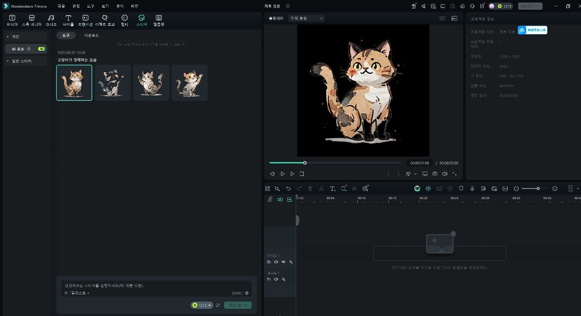The image size is (581, 316).
Task: Click the credits 1215 pill in title bar
Action: coord(501,6)
